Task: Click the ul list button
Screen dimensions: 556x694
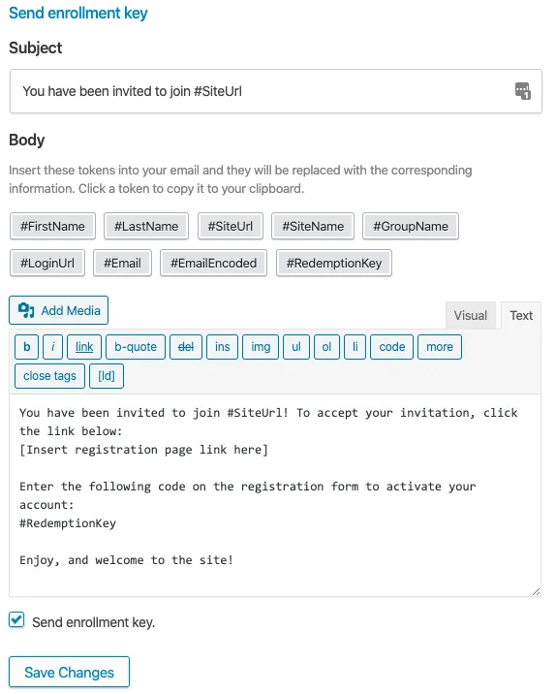Action: 296,347
